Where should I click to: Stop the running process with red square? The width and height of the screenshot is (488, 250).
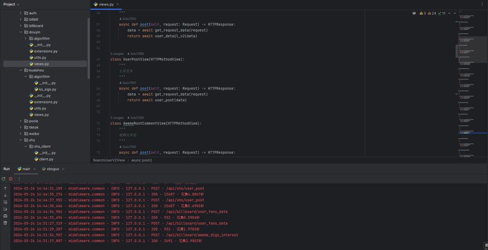point(10,179)
